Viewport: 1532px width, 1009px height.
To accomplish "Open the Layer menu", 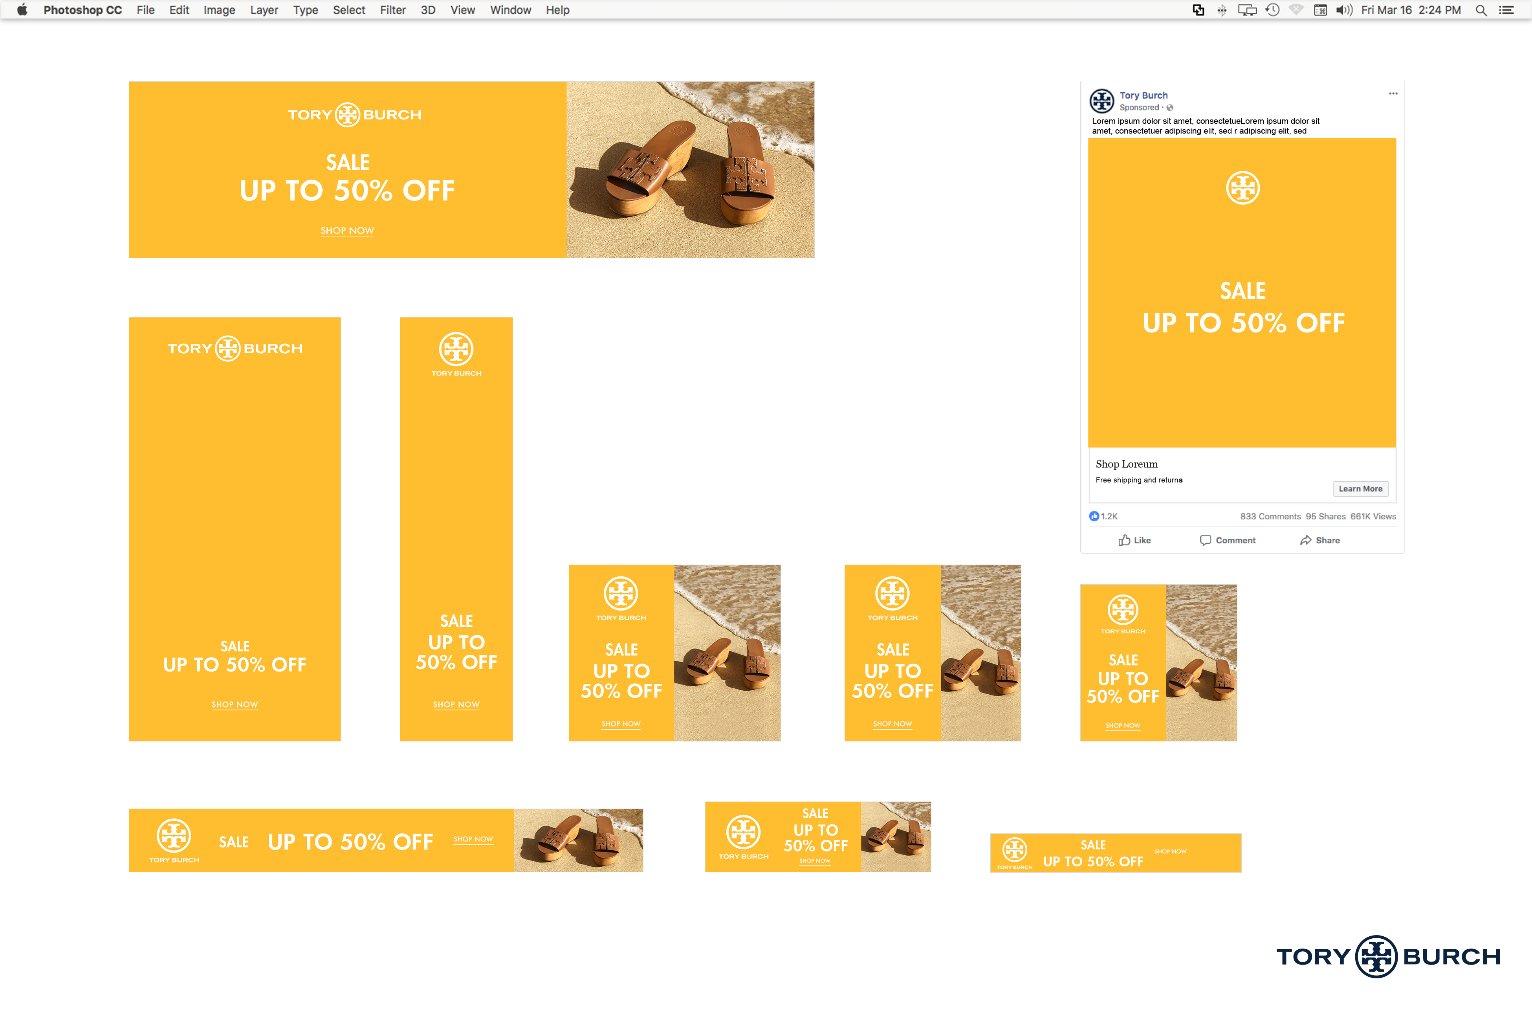I will (x=264, y=10).
